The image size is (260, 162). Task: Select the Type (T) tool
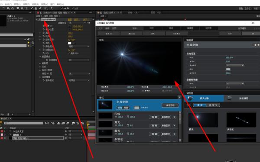[x=26, y=8]
